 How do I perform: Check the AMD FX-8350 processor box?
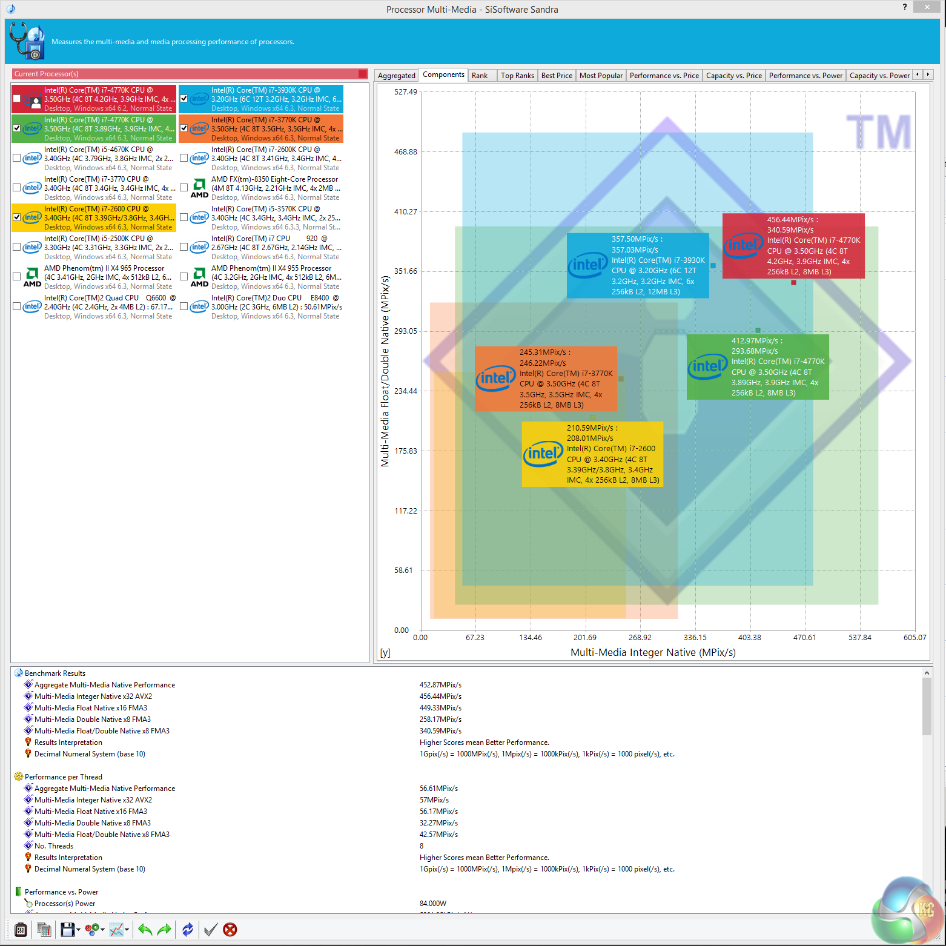point(184,188)
